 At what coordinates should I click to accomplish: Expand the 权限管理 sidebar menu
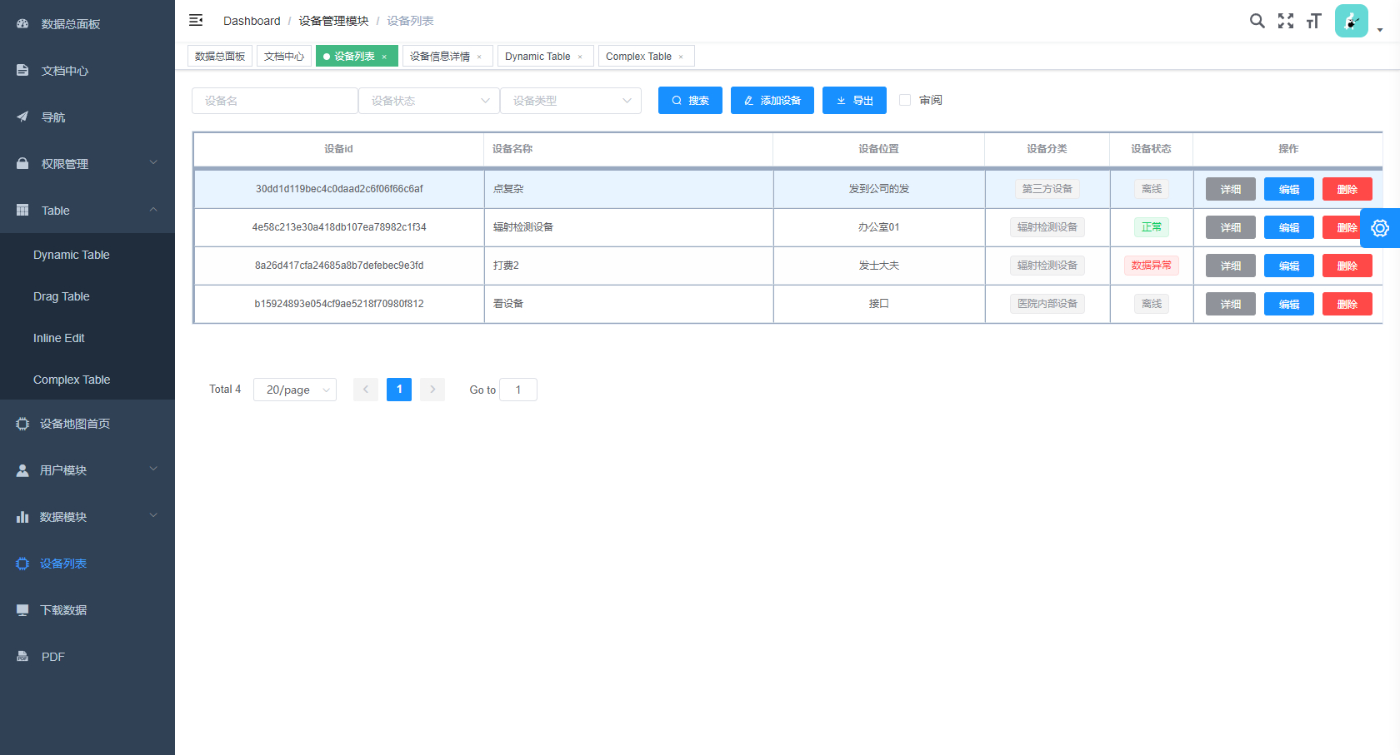[87, 164]
